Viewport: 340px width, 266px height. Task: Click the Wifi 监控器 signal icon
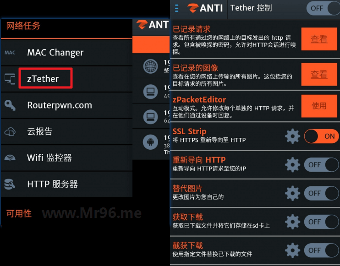(10, 158)
